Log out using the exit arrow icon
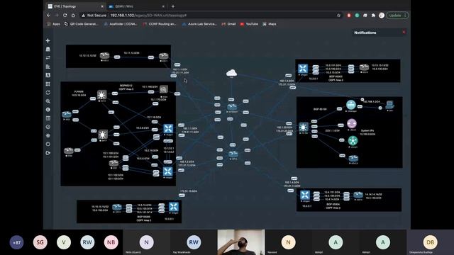This screenshot has height=255, width=454. coord(48,153)
